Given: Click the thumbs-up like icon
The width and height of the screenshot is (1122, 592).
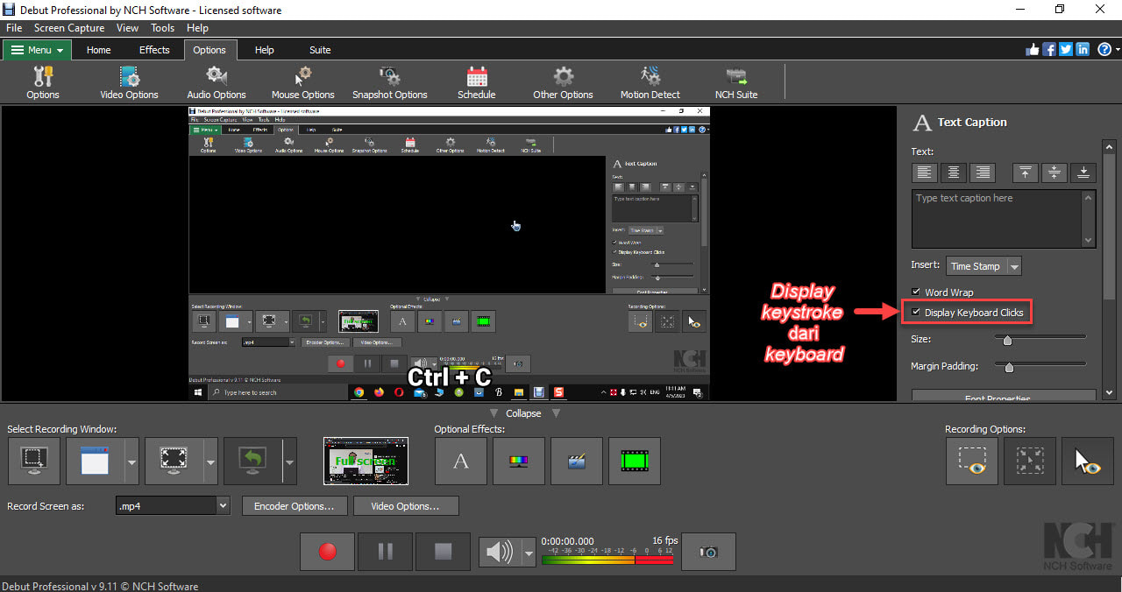Looking at the screenshot, I should [x=1033, y=49].
